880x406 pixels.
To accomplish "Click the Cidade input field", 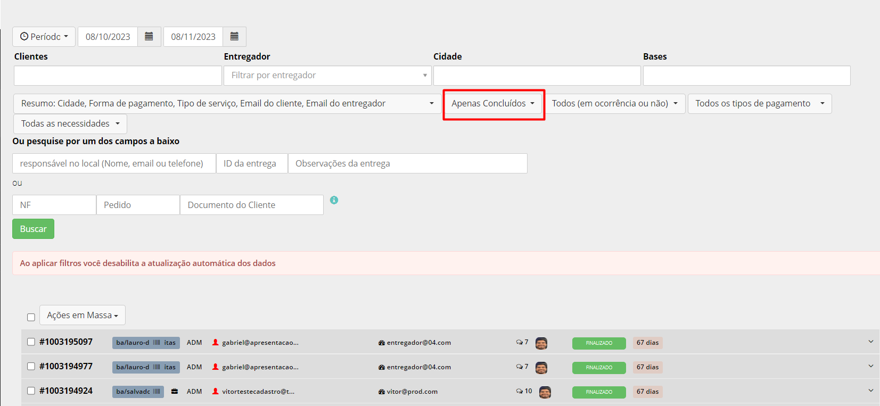I will 537,76.
